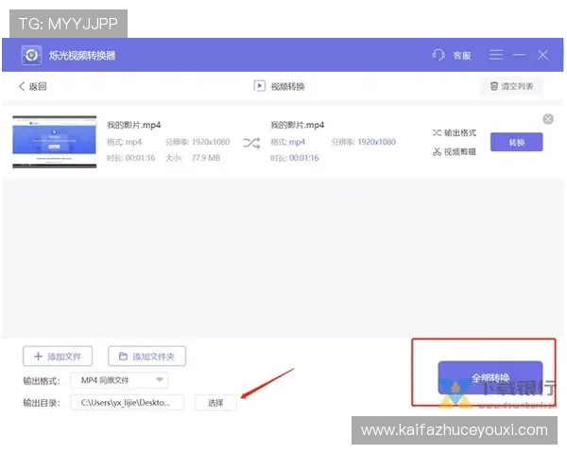The image size is (567, 454).
Task: Click output format value mp4
Action: point(297,142)
